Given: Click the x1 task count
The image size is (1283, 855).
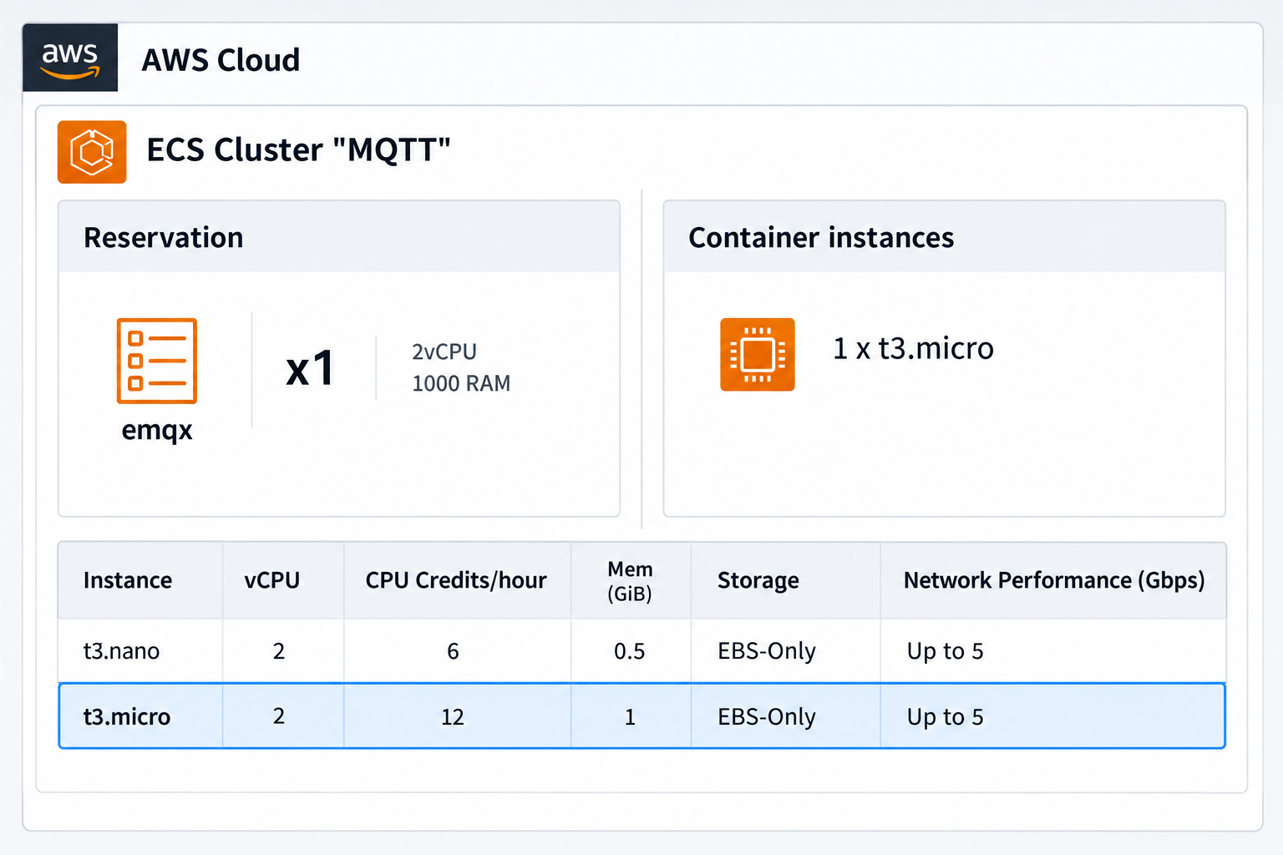Looking at the screenshot, I should [310, 368].
